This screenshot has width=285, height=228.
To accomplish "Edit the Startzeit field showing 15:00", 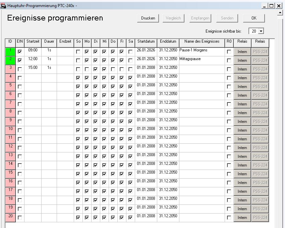I will (x=33, y=67).
